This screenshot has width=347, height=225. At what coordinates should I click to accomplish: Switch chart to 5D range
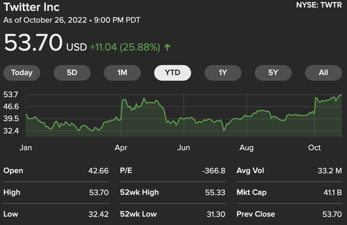click(x=72, y=72)
